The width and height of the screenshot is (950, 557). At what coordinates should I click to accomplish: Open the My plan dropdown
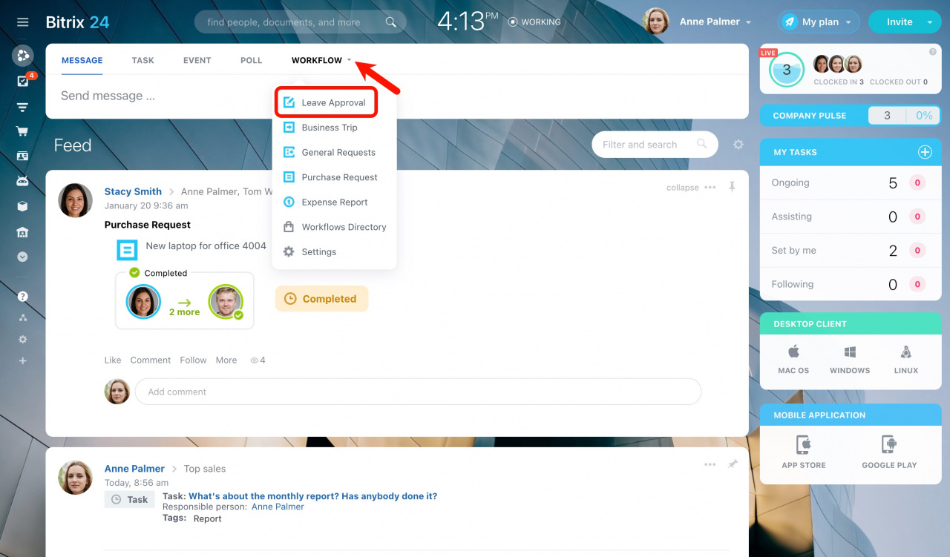pos(819,22)
